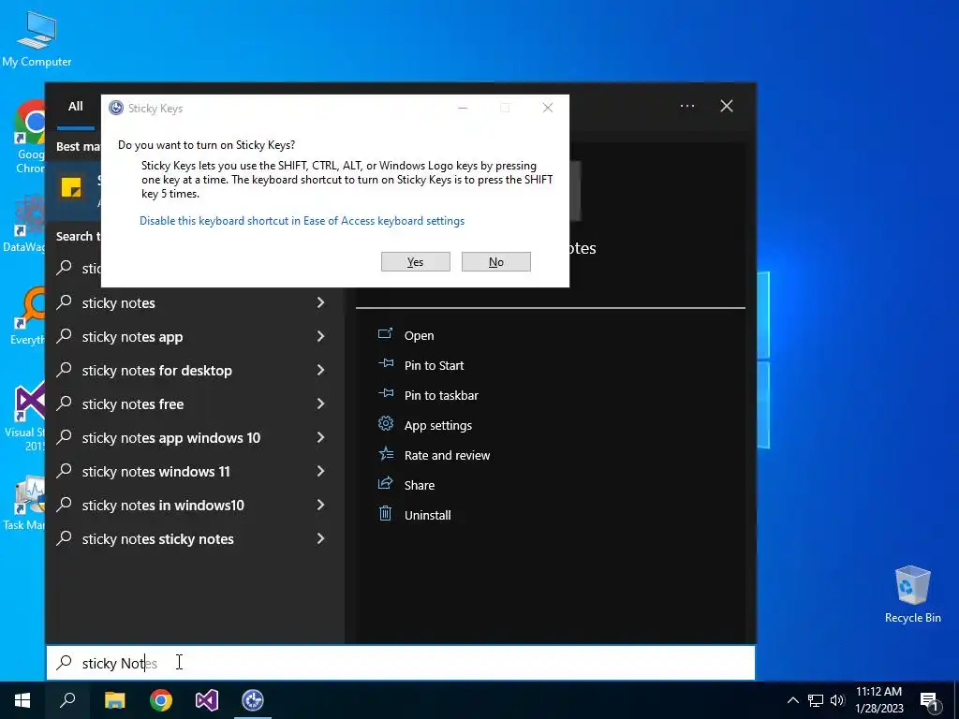Click the Uninstall trash icon

pyautogui.click(x=385, y=514)
